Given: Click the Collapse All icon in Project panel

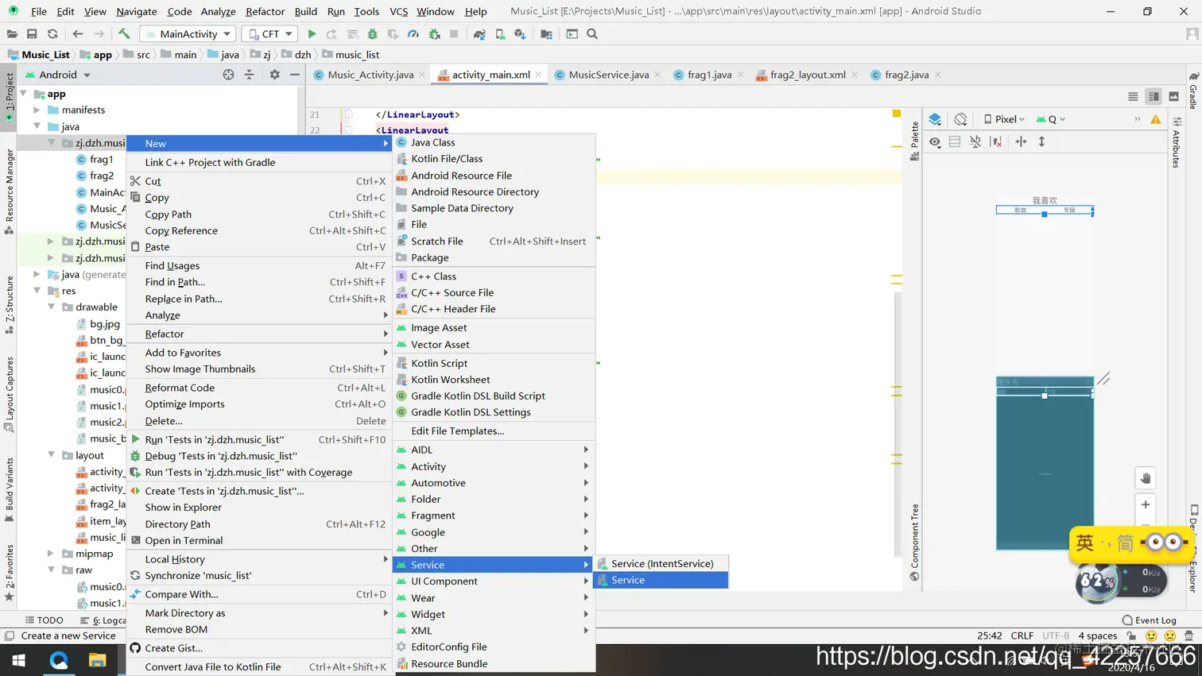Looking at the screenshot, I should 250,74.
